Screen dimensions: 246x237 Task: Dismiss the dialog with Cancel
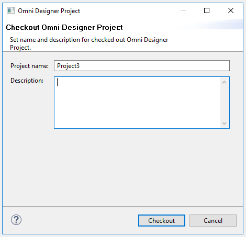pyautogui.click(x=213, y=221)
